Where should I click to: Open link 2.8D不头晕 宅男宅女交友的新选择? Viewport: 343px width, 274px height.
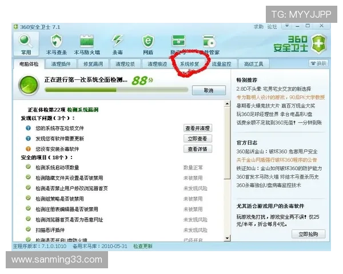274,88
